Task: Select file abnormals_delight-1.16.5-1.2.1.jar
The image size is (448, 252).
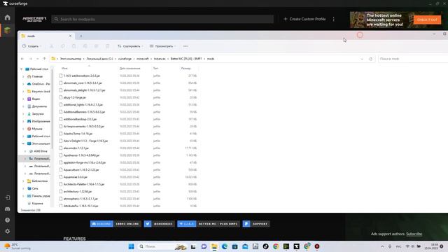Action: click(84, 90)
